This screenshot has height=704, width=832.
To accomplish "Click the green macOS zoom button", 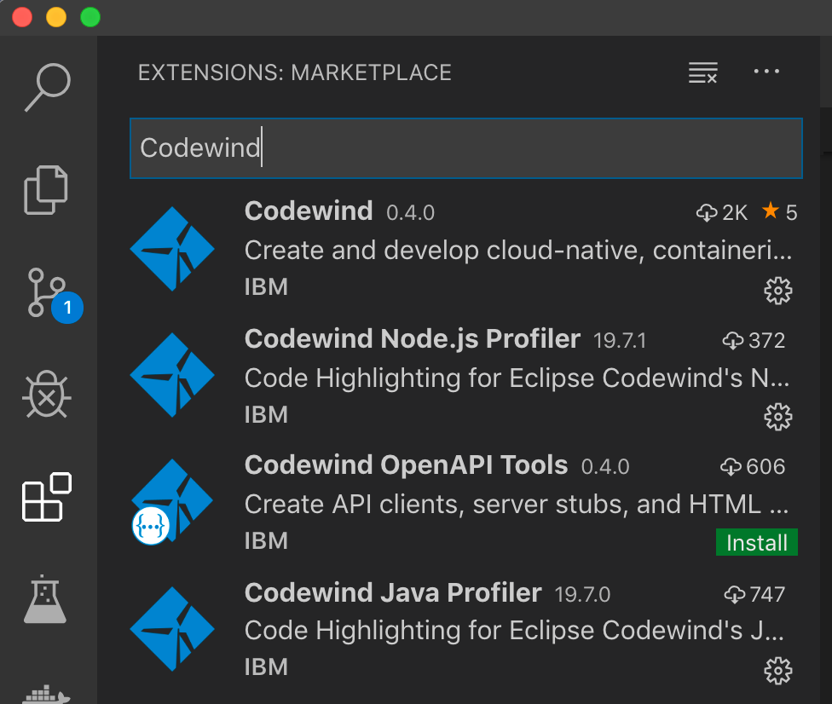I will [x=90, y=17].
